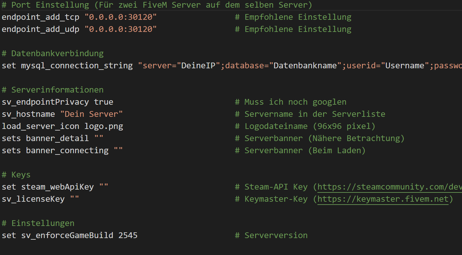Viewport: 462px width, 255px height.
Task: Click the empty quotes after steam_webApiKey
Action: tap(104, 187)
